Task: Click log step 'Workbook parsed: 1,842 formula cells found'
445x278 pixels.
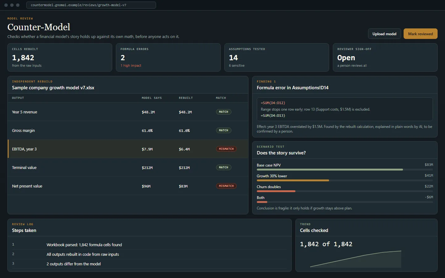Action: [84, 245]
